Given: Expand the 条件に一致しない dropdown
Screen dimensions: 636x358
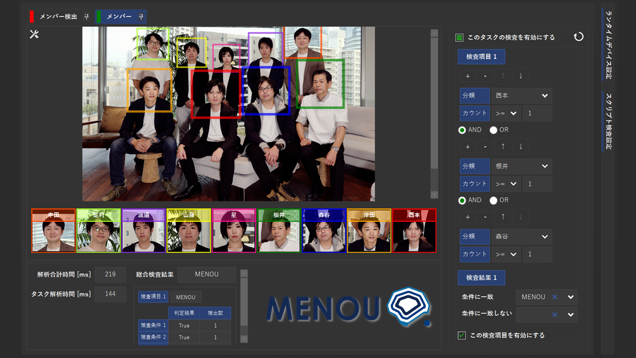Looking at the screenshot, I should click(x=571, y=314).
